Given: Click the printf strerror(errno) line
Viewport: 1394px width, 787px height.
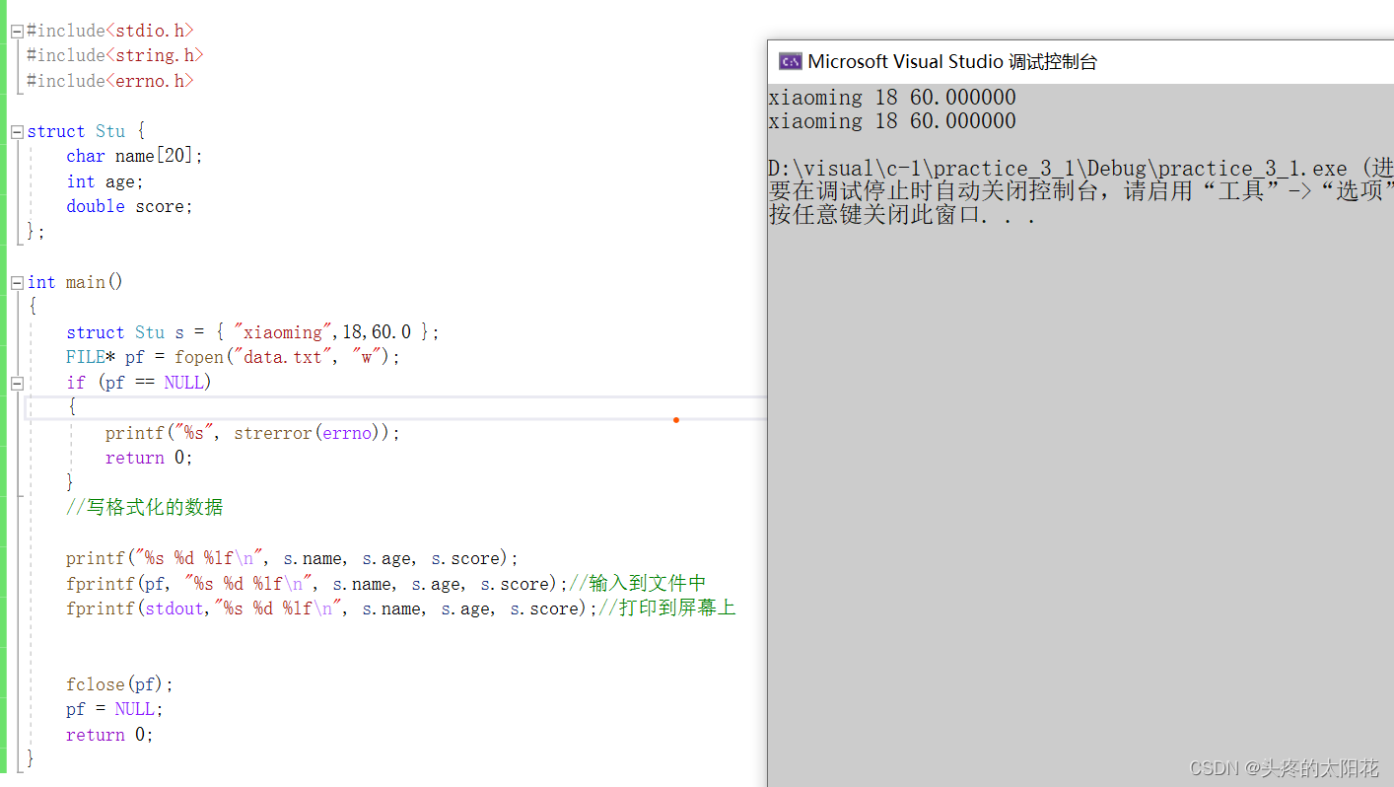Looking at the screenshot, I should [x=252, y=433].
